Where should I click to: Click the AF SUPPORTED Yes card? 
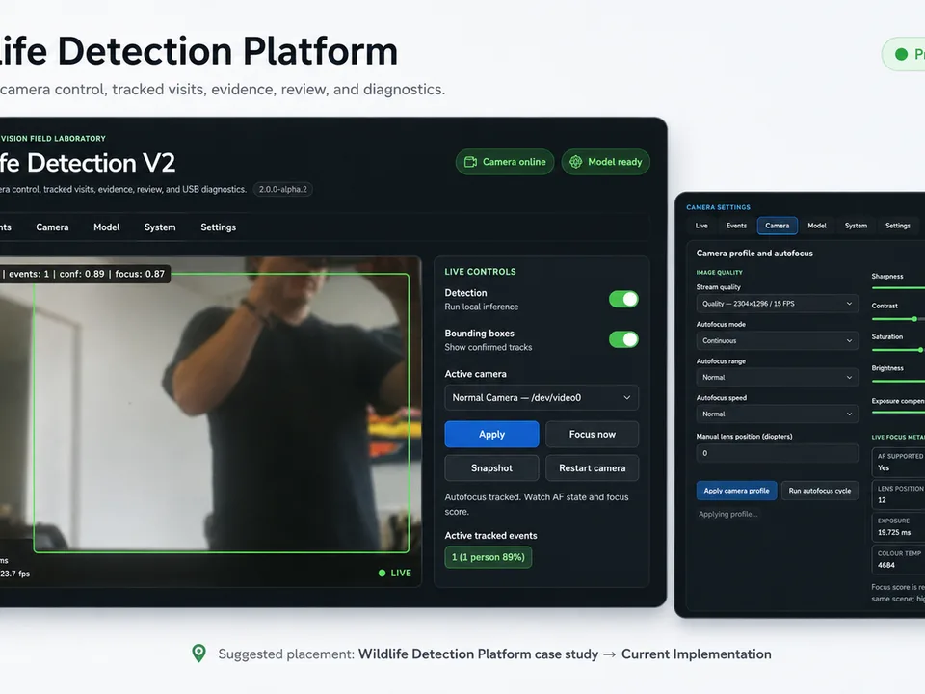coord(898,462)
